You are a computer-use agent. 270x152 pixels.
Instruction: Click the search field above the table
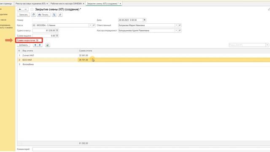(247, 45)
